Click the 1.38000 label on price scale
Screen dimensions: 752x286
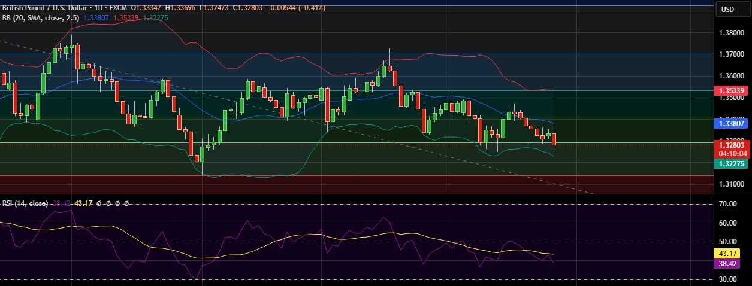[x=733, y=34]
